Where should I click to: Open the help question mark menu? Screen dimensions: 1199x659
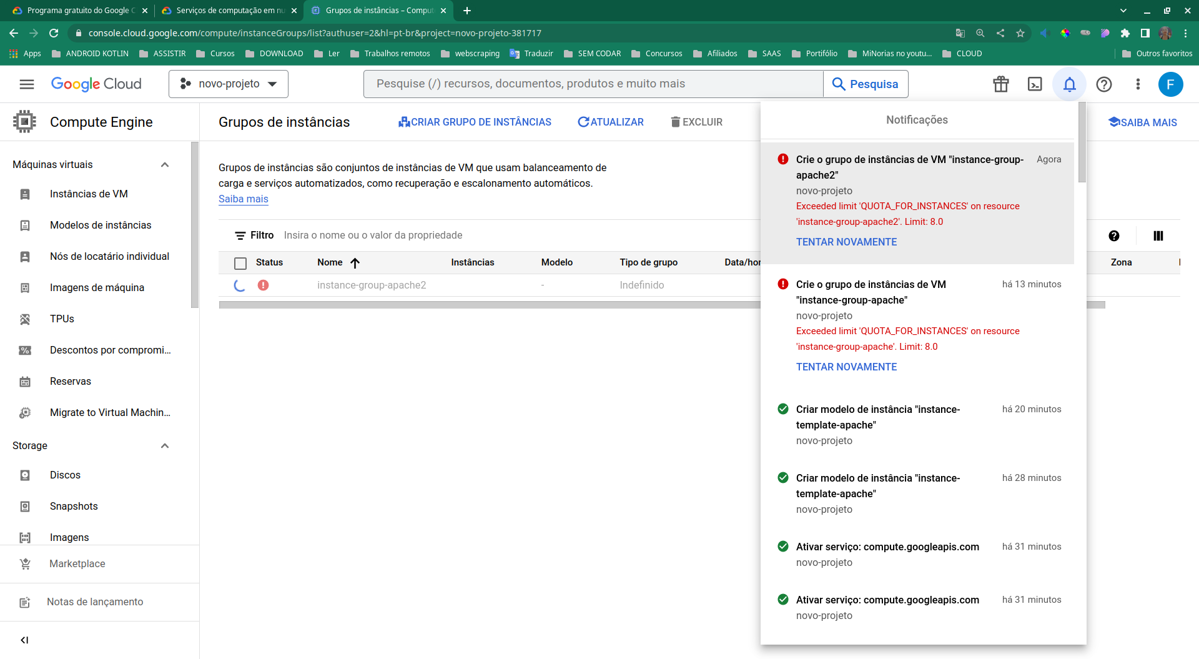click(x=1104, y=84)
